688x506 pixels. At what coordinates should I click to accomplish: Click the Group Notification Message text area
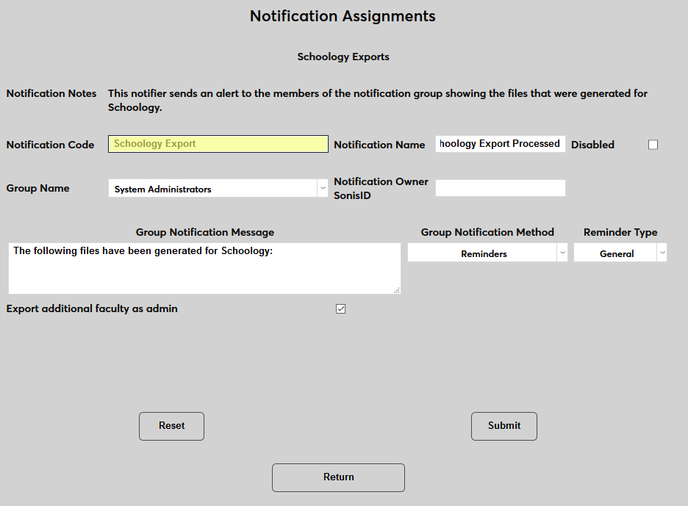(x=204, y=268)
